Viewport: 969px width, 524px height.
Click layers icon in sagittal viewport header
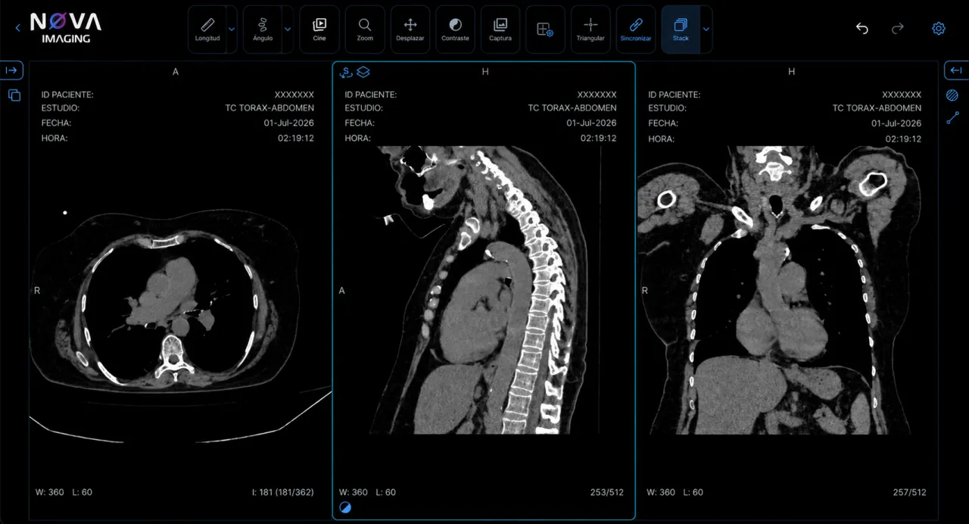(x=363, y=72)
